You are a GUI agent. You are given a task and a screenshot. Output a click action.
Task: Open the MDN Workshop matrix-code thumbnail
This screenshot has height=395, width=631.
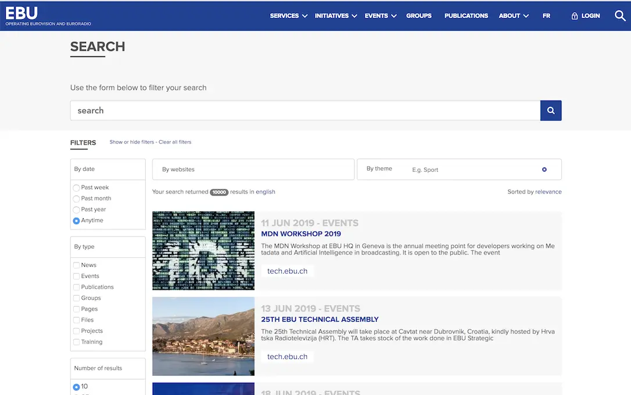pos(203,250)
